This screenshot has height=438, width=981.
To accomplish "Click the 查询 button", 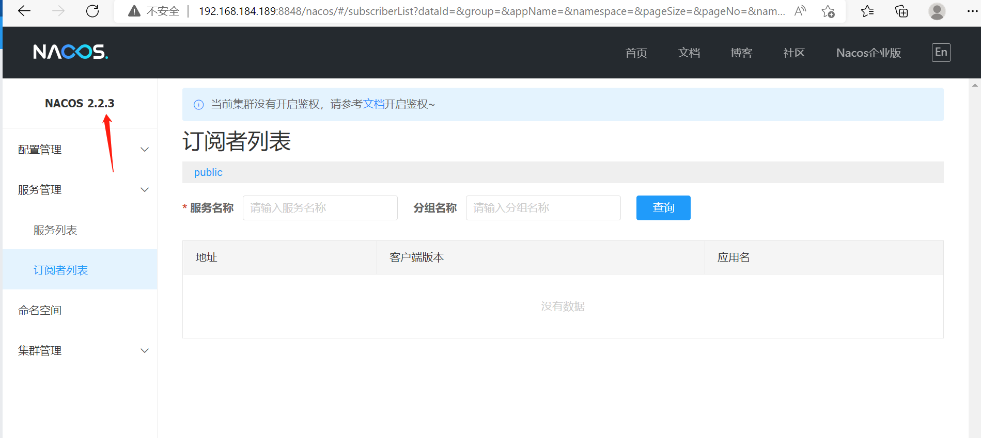I will [663, 208].
